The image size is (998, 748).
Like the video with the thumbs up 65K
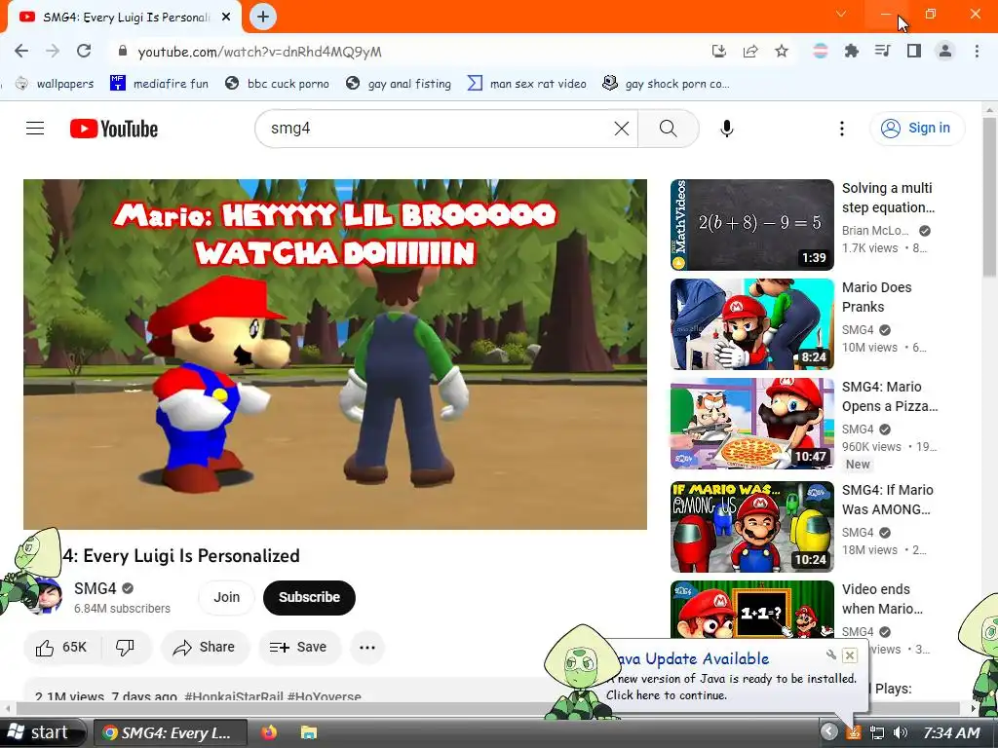pos(61,648)
